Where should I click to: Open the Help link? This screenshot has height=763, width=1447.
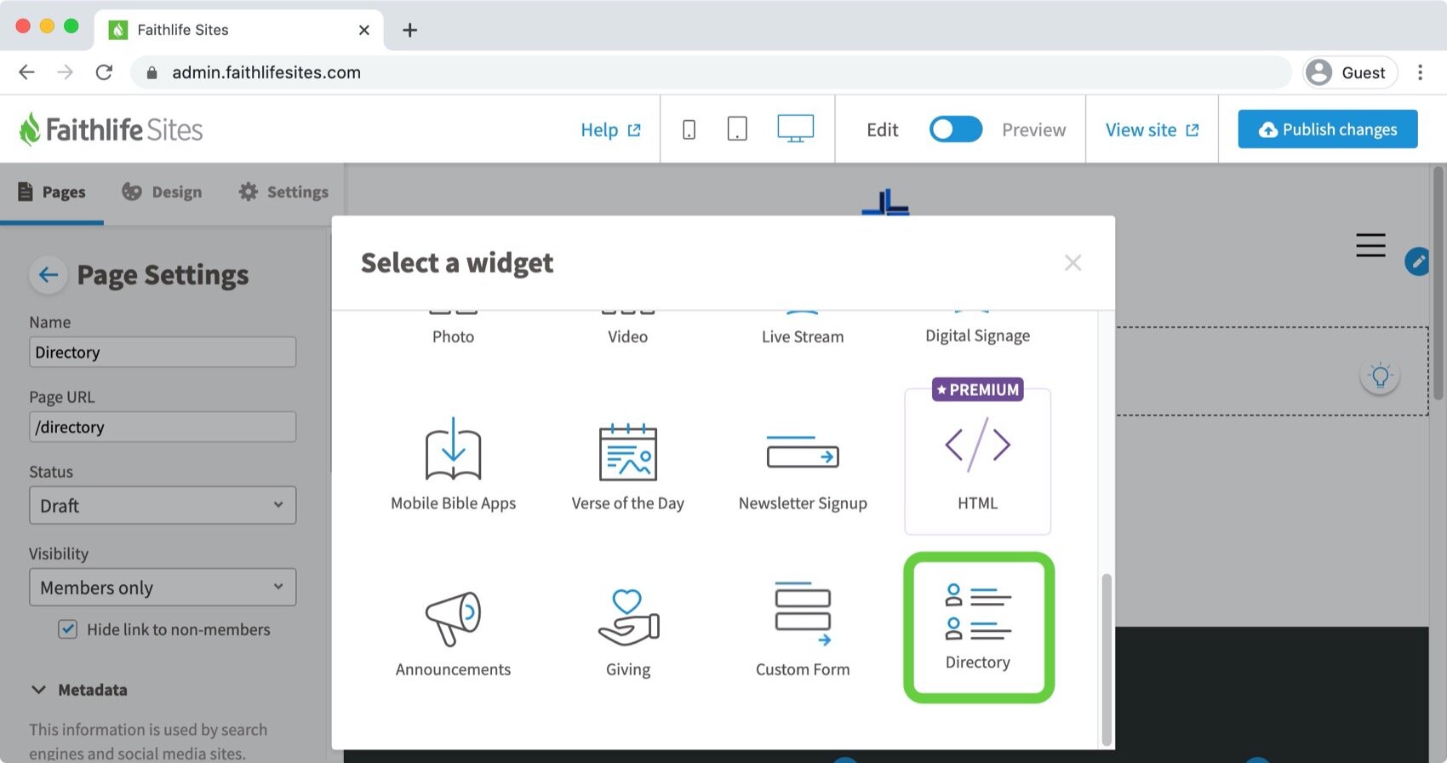610,130
